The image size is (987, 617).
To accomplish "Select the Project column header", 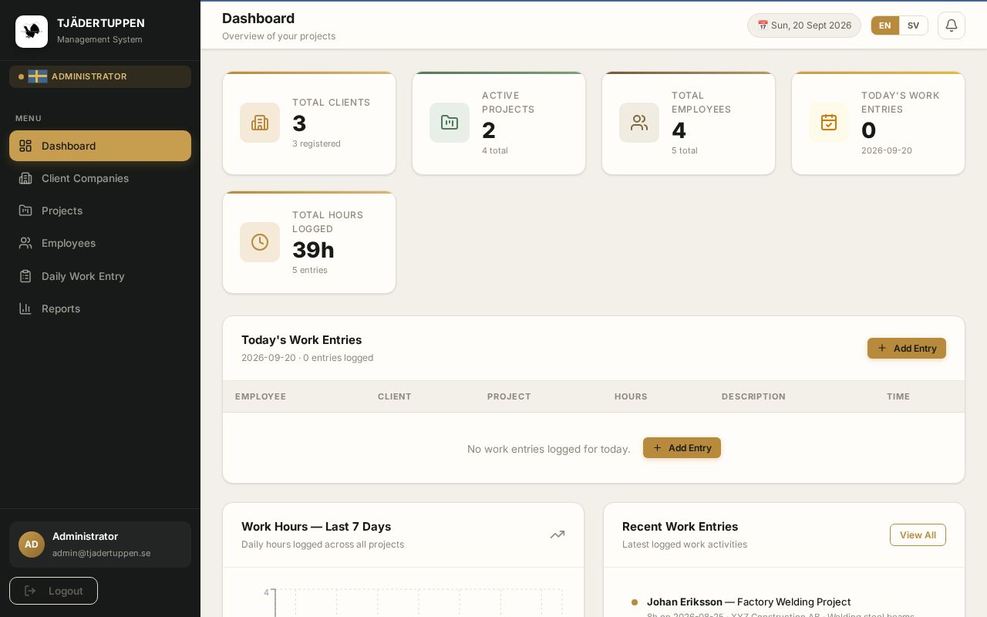I will tap(509, 396).
